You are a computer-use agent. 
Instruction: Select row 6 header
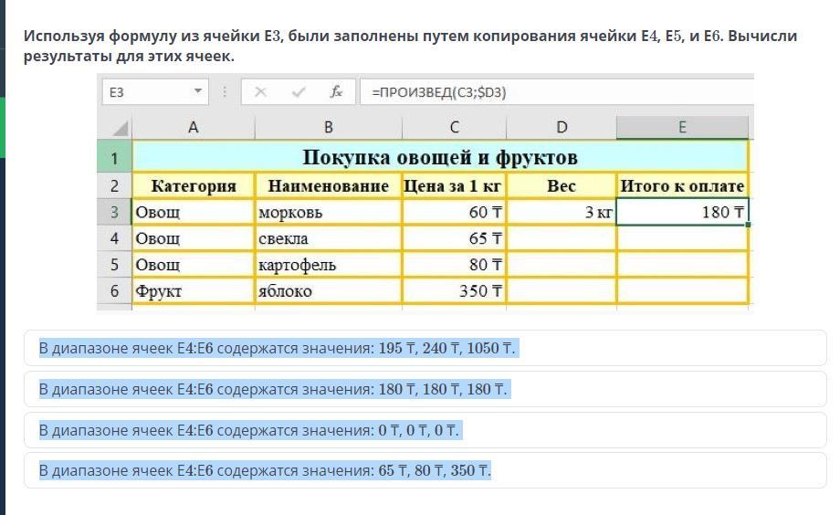point(115,291)
